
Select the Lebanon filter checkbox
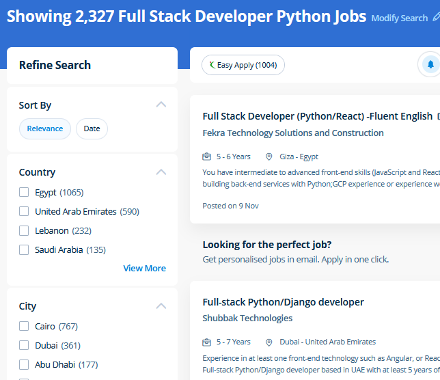point(24,230)
